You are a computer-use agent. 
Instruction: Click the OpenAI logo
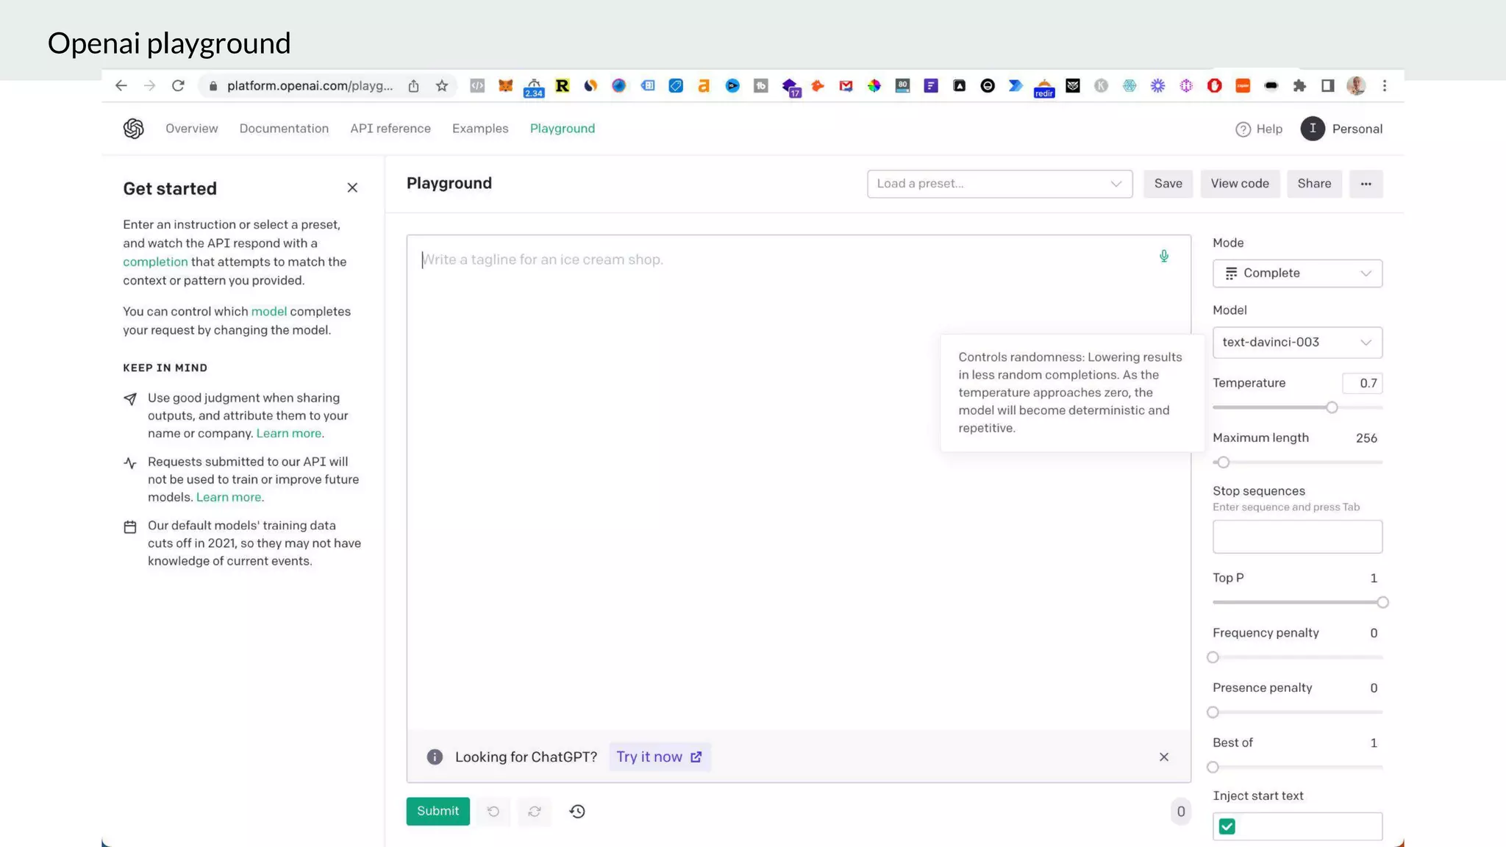pyautogui.click(x=134, y=129)
